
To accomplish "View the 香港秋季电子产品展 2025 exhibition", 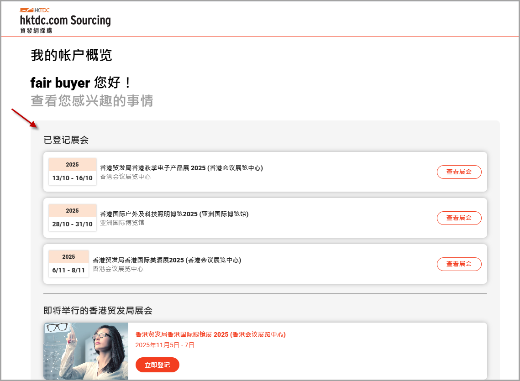I will (459, 172).
